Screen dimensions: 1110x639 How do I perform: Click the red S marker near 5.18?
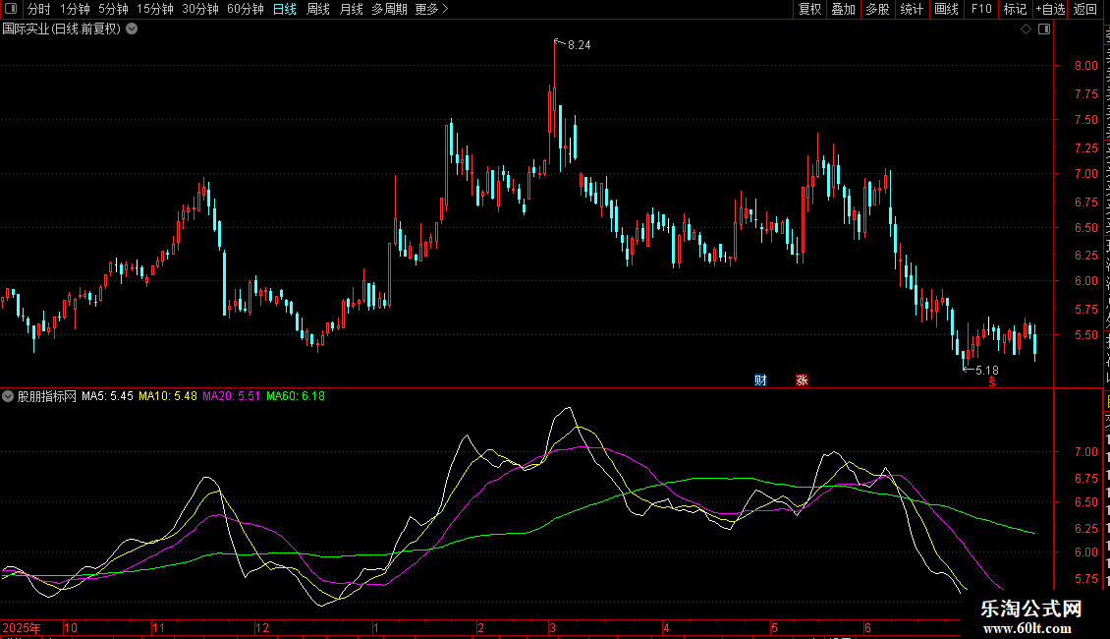(992, 381)
